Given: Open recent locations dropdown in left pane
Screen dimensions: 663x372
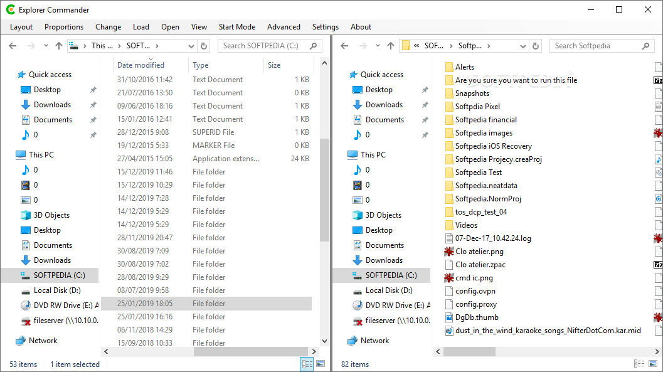Looking at the screenshot, I should (46, 46).
